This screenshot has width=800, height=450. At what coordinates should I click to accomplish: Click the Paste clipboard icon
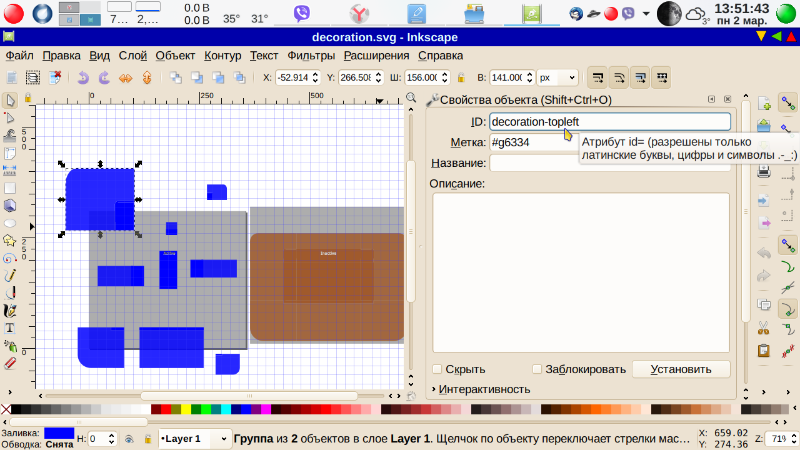pos(763,351)
